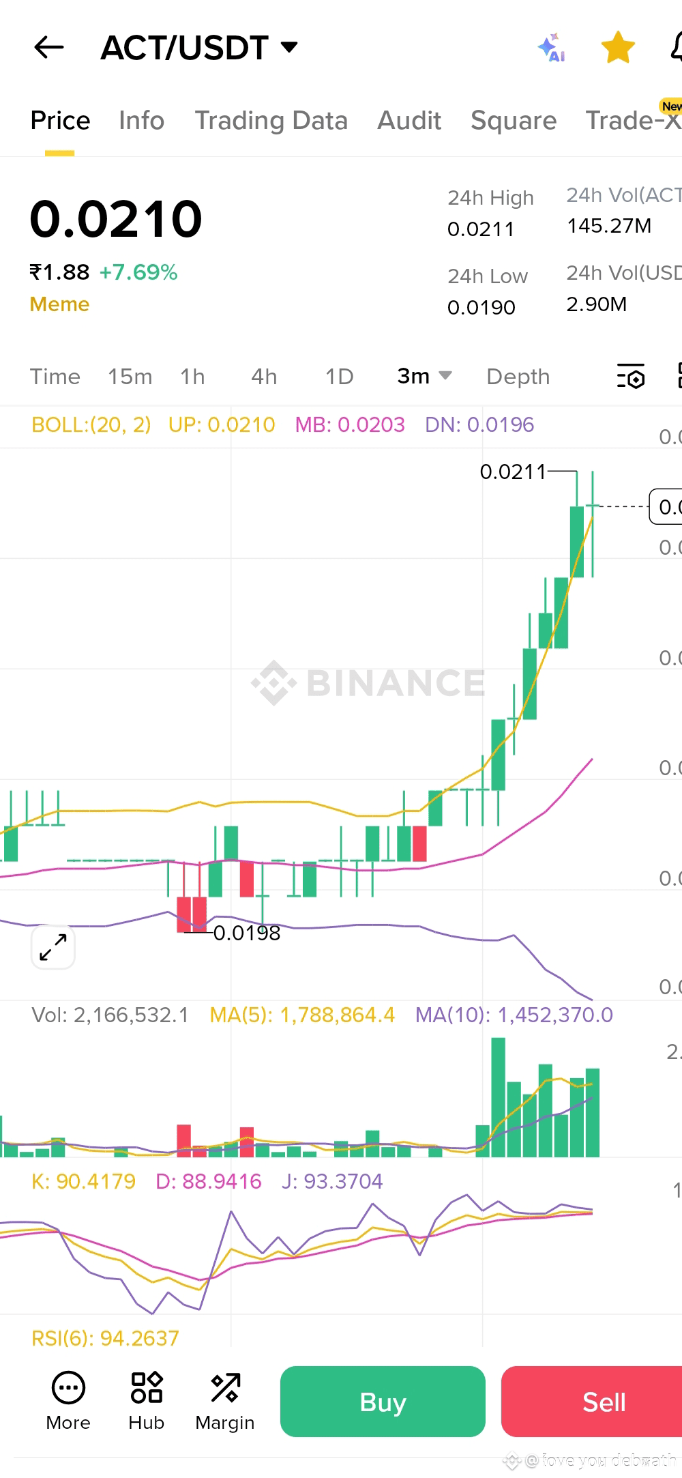Switch to the Price tab
682x1478 pixels.
tap(60, 121)
